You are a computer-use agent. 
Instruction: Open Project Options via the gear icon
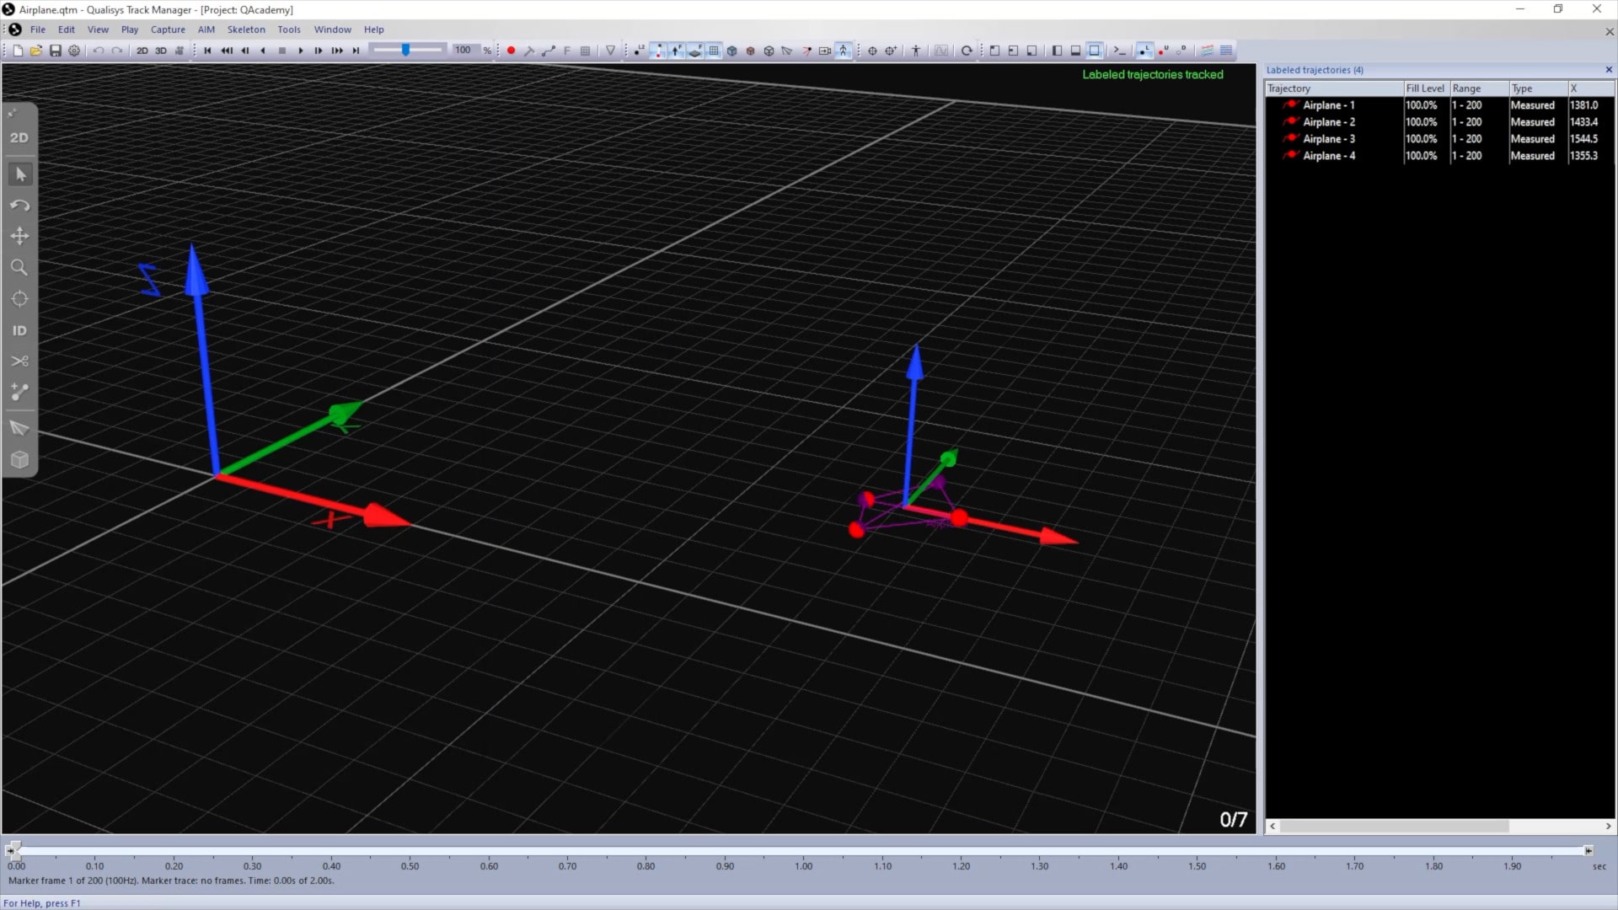click(x=74, y=51)
